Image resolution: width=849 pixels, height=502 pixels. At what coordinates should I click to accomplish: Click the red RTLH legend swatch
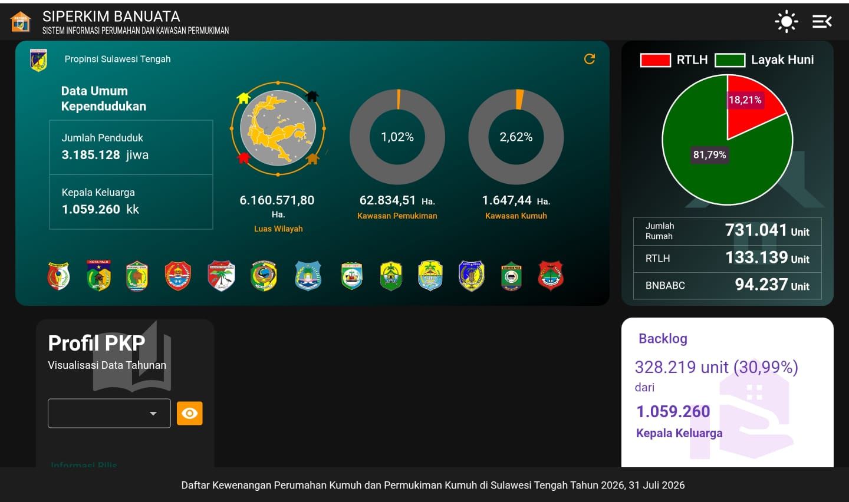(x=656, y=60)
